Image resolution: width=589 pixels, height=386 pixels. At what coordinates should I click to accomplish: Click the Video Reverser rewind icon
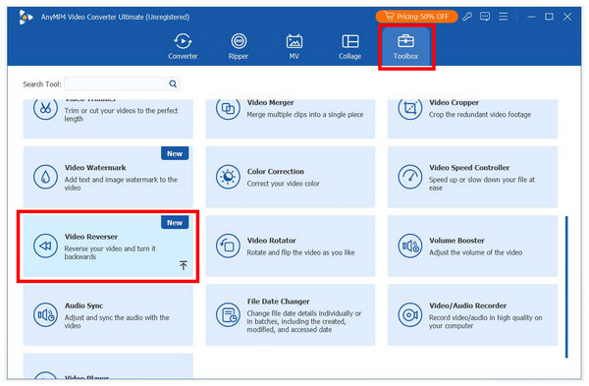[45, 246]
